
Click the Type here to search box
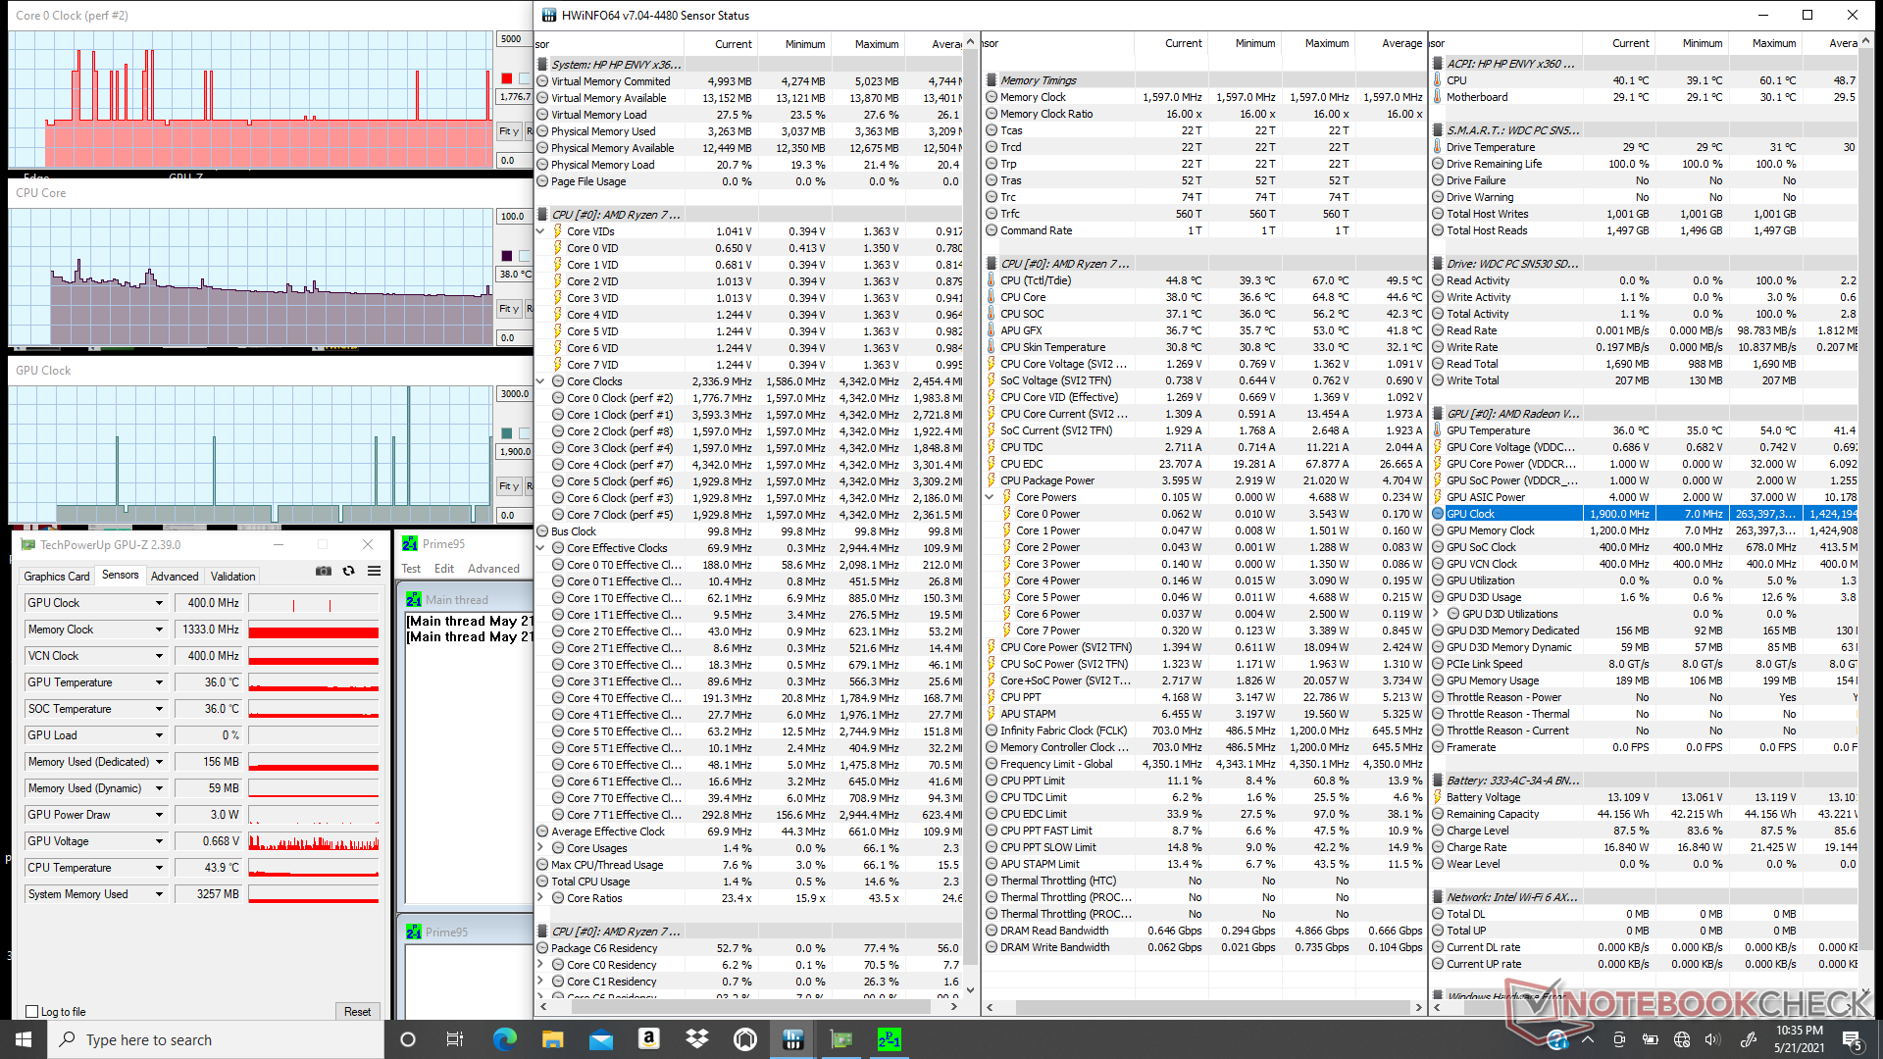pyautogui.click(x=216, y=1039)
